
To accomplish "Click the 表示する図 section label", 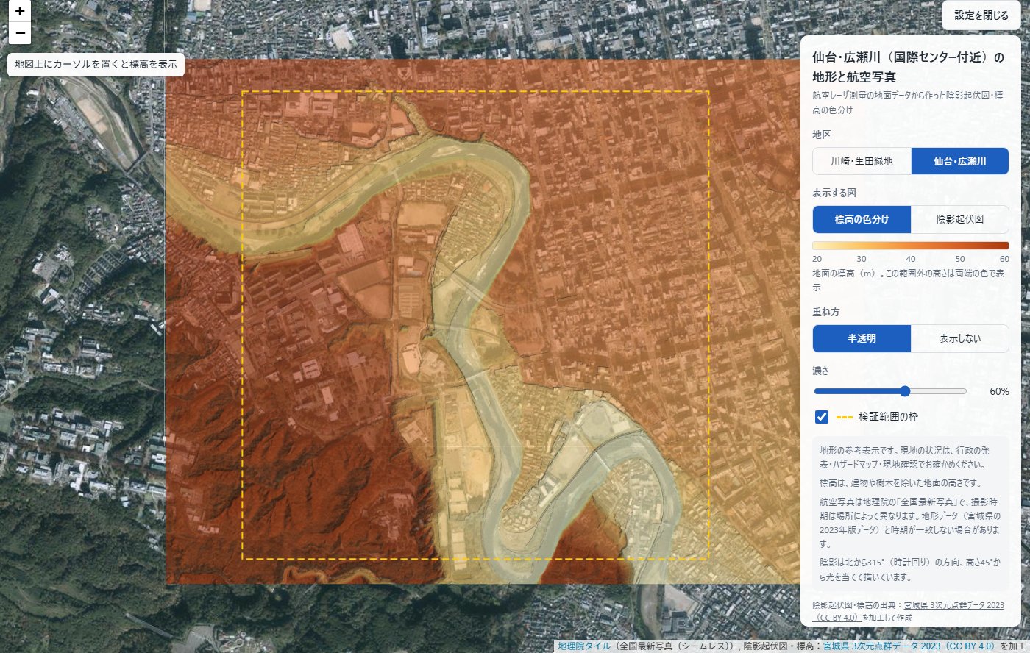I will 834,193.
